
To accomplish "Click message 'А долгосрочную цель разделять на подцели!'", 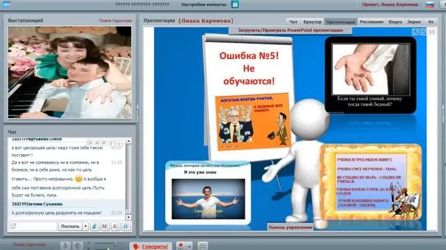I will [x=56, y=212].
